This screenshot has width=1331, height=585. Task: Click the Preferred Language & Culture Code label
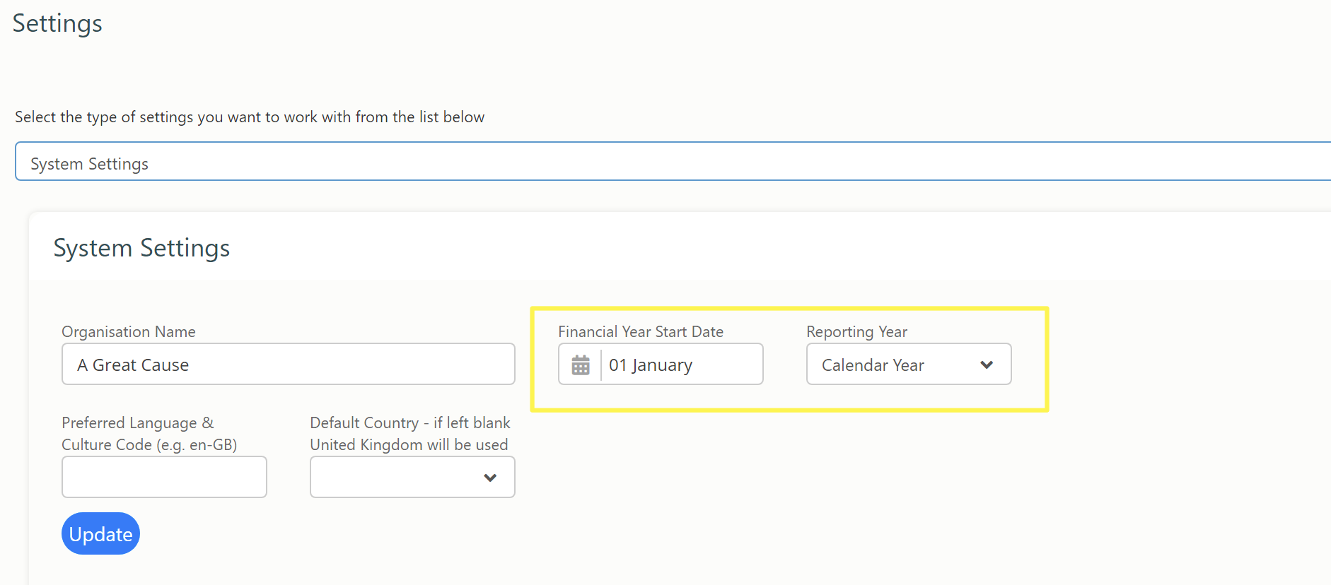(x=149, y=433)
